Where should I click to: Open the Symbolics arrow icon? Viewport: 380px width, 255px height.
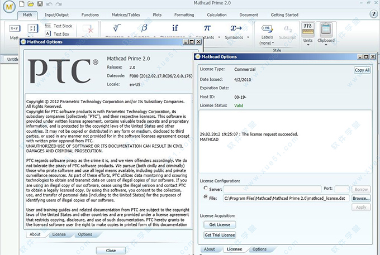(236, 28)
